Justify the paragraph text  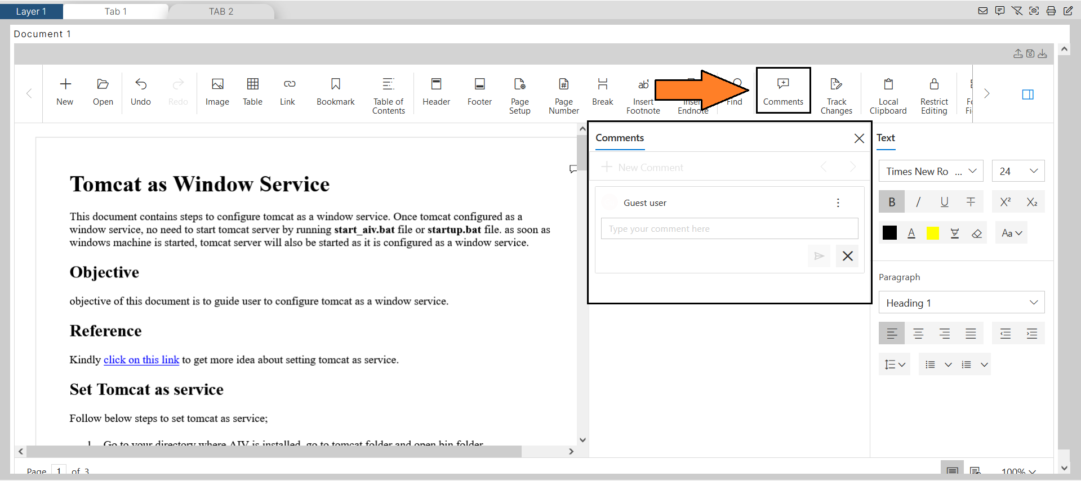tap(971, 334)
